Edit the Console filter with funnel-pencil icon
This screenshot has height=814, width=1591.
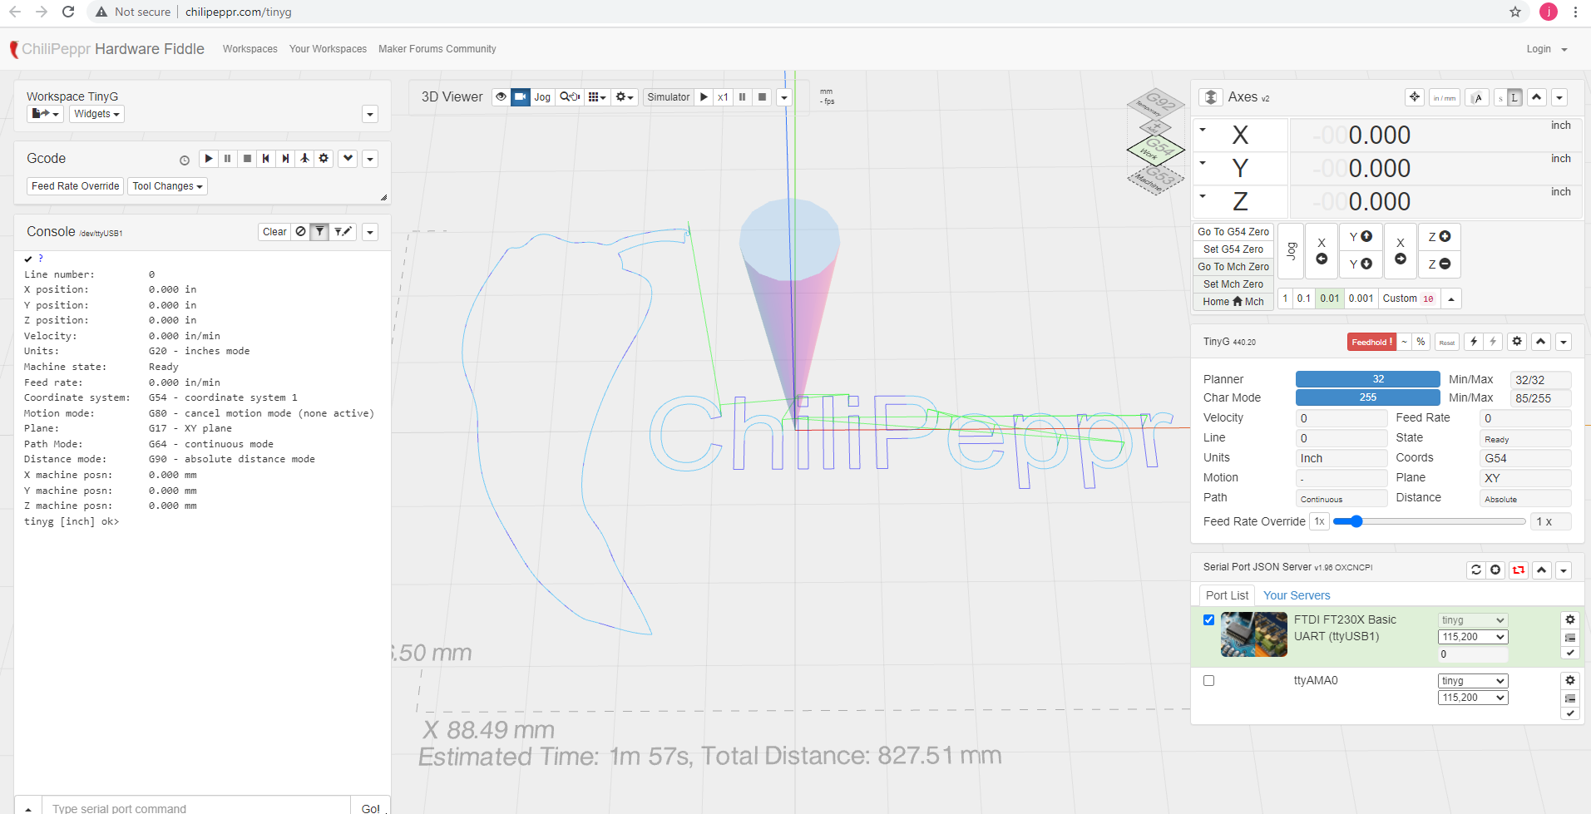(x=343, y=232)
